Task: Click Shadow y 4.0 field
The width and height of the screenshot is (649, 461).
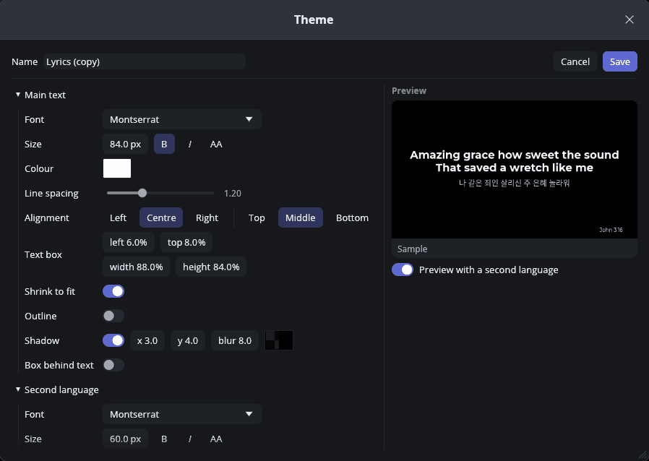Action: point(188,340)
